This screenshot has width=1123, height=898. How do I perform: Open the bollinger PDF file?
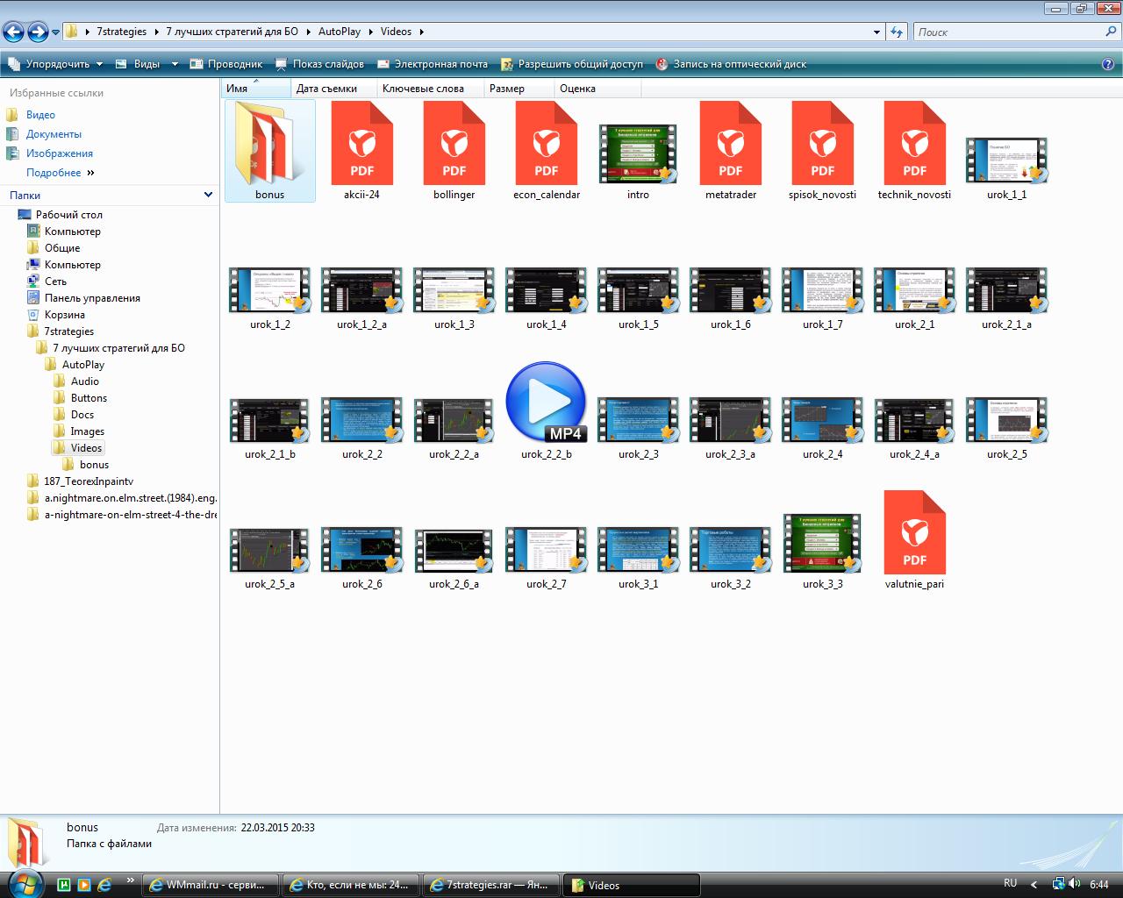[x=454, y=145]
